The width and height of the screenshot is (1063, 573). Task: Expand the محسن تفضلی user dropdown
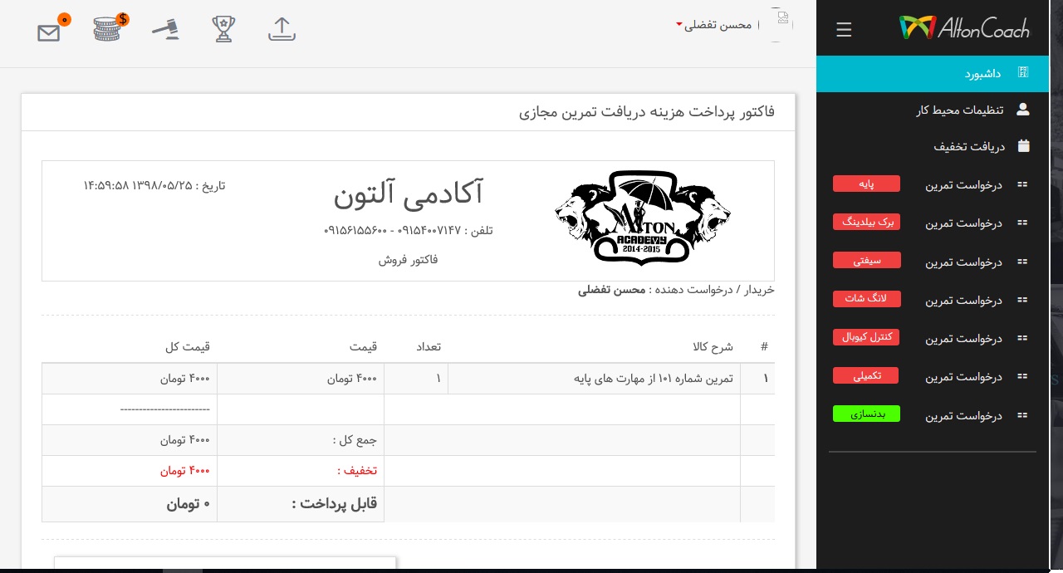713,25
